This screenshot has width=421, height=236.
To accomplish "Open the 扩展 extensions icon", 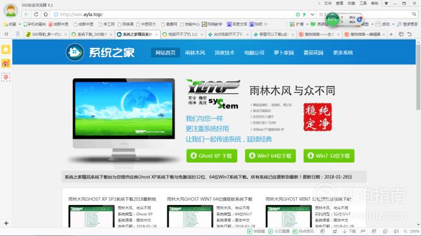I will 297,24.
